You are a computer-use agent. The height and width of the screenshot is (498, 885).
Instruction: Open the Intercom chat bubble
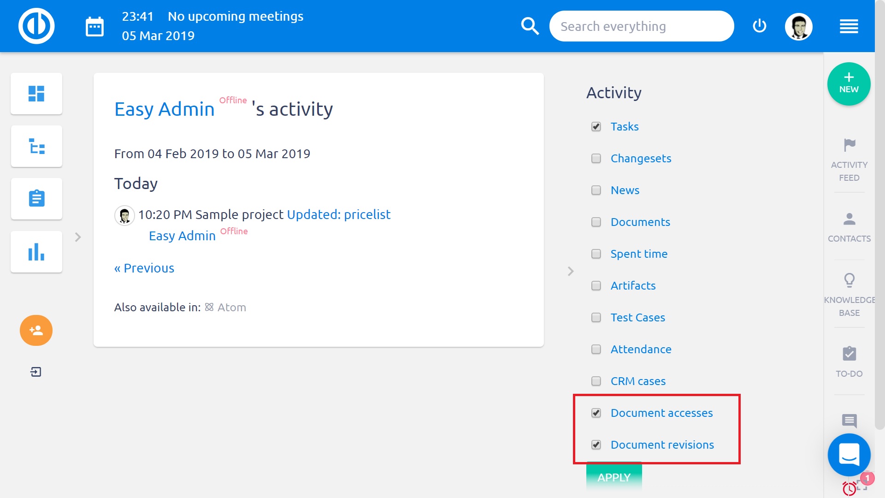coord(849,455)
